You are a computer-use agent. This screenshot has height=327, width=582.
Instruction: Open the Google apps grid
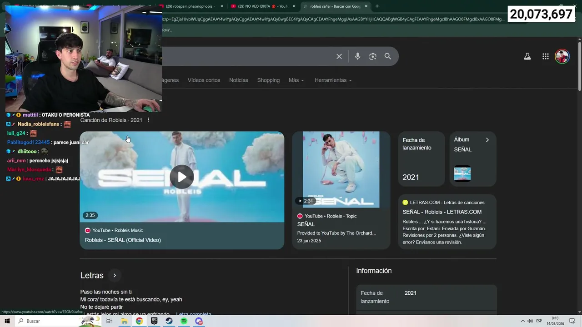(x=546, y=56)
